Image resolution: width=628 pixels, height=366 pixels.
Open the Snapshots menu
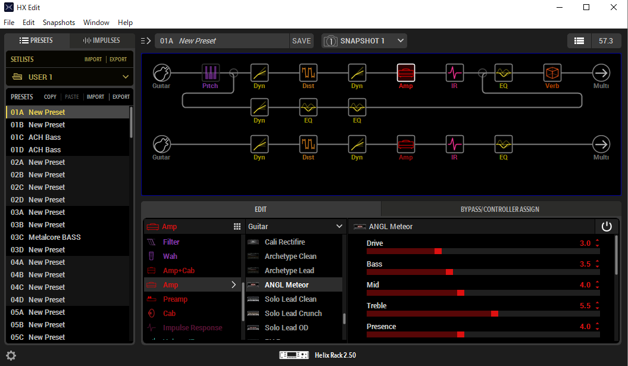59,23
